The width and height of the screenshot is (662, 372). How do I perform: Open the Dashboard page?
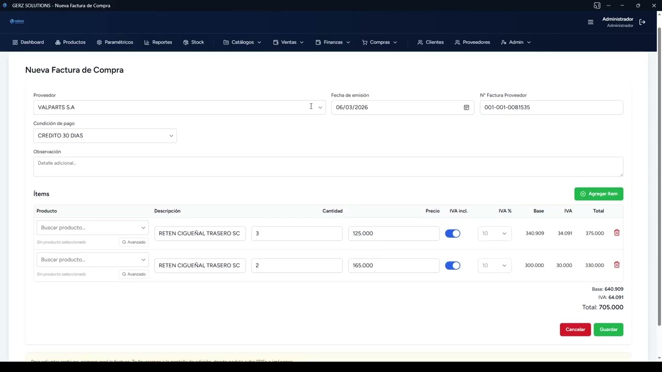pyautogui.click(x=28, y=42)
